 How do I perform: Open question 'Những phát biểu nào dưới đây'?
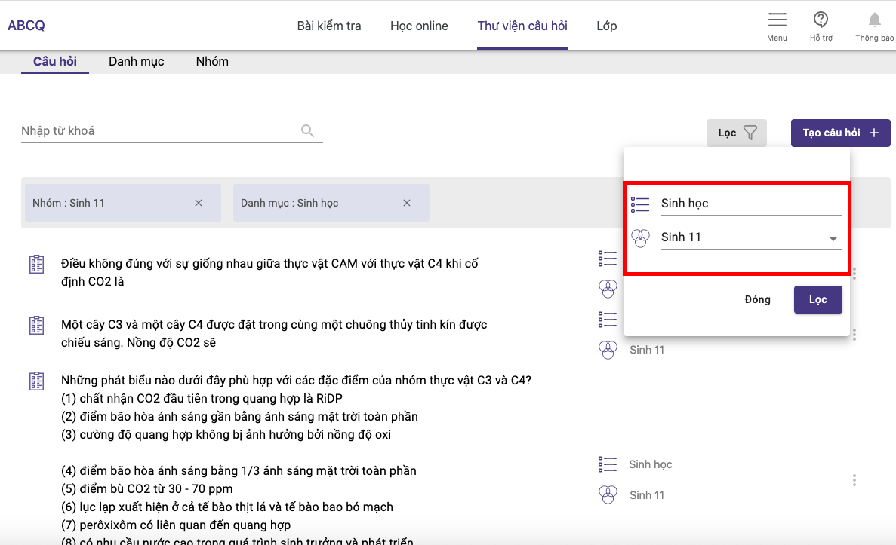click(296, 380)
